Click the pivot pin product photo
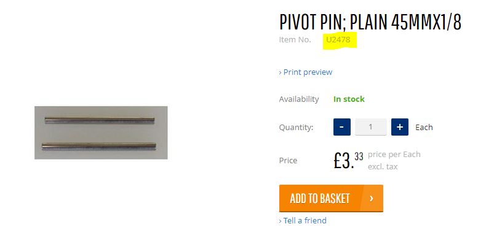 (x=101, y=133)
